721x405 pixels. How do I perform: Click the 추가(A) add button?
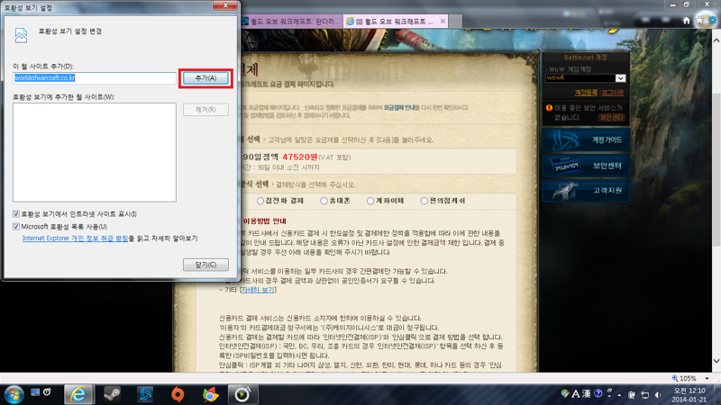coord(205,78)
